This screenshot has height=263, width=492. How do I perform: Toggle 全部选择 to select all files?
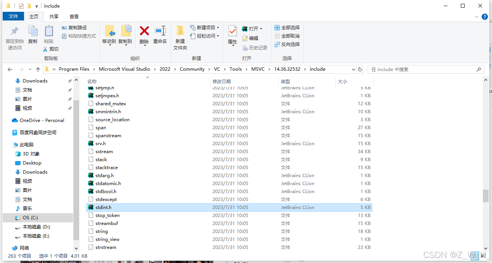coord(287,27)
